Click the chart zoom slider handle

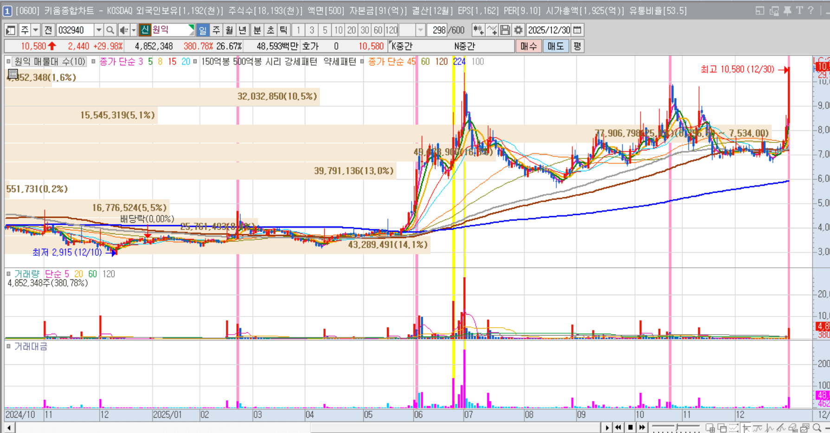click(x=677, y=427)
